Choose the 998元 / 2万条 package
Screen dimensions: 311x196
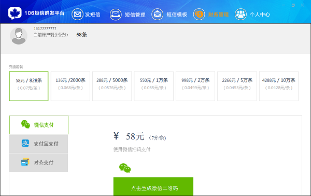[195, 86]
